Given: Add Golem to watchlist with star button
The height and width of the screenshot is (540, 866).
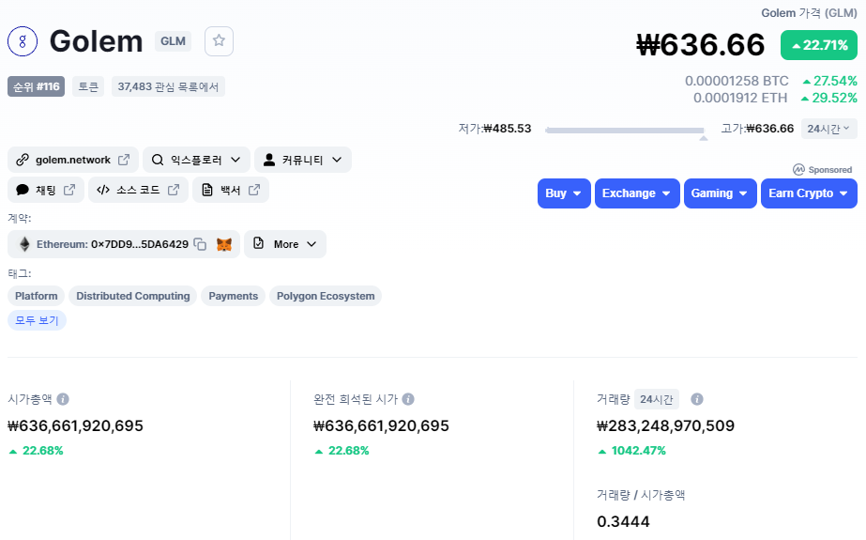Looking at the screenshot, I should pyautogui.click(x=219, y=41).
